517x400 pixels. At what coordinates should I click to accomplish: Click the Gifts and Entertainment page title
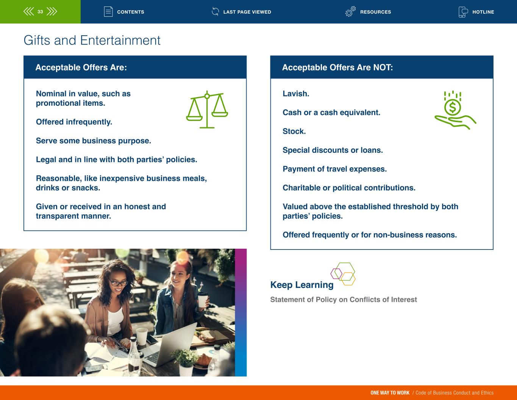[x=92, y=40]
